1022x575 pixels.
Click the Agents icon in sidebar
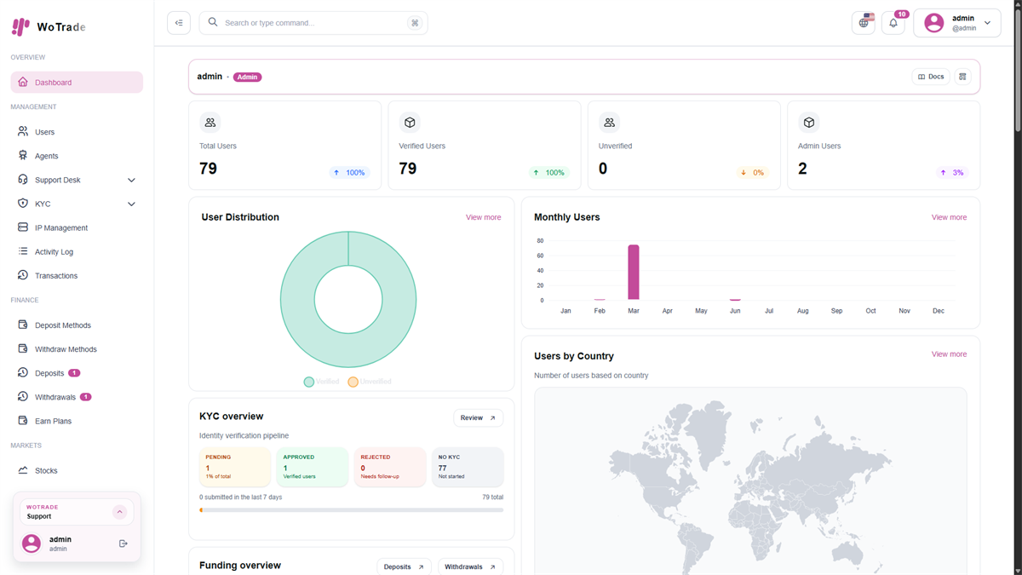pyautogui.click(x=23, y=156)
